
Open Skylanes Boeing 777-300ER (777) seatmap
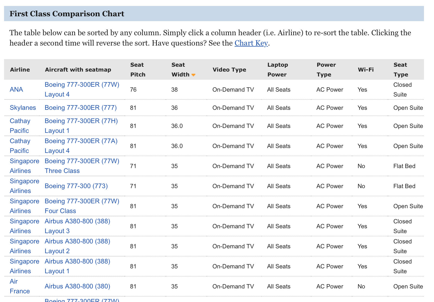pyautogui.click(x=80, y=108)
